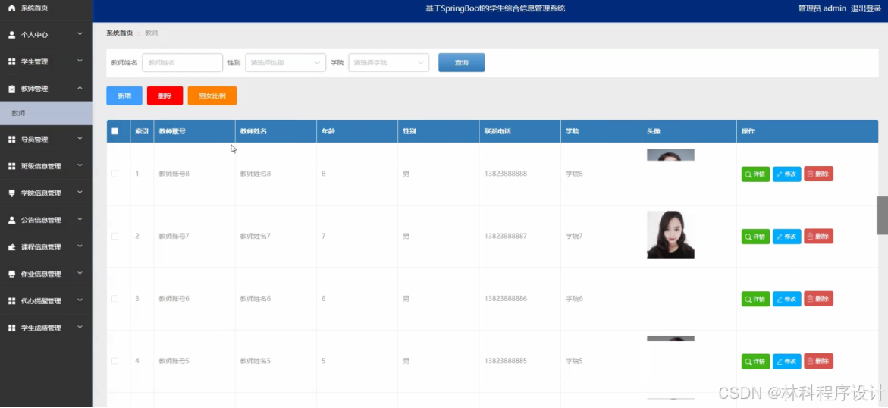Screen dimensions: 888x408
Task: View 详情 for 教师账号8
Action: tap(755, 174)
